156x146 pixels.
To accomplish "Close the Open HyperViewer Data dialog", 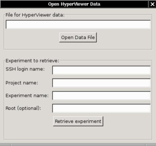I will click(x=152, y=4).
